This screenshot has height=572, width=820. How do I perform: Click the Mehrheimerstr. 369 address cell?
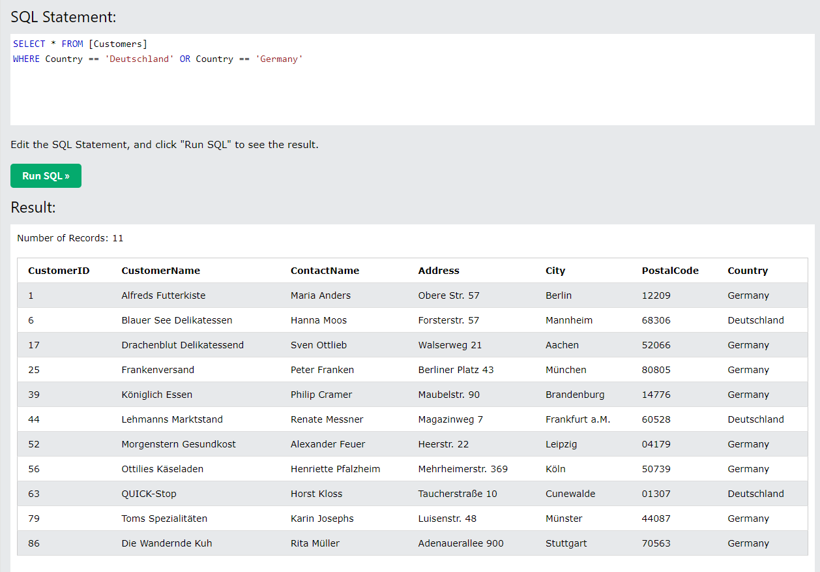(463, 469)
